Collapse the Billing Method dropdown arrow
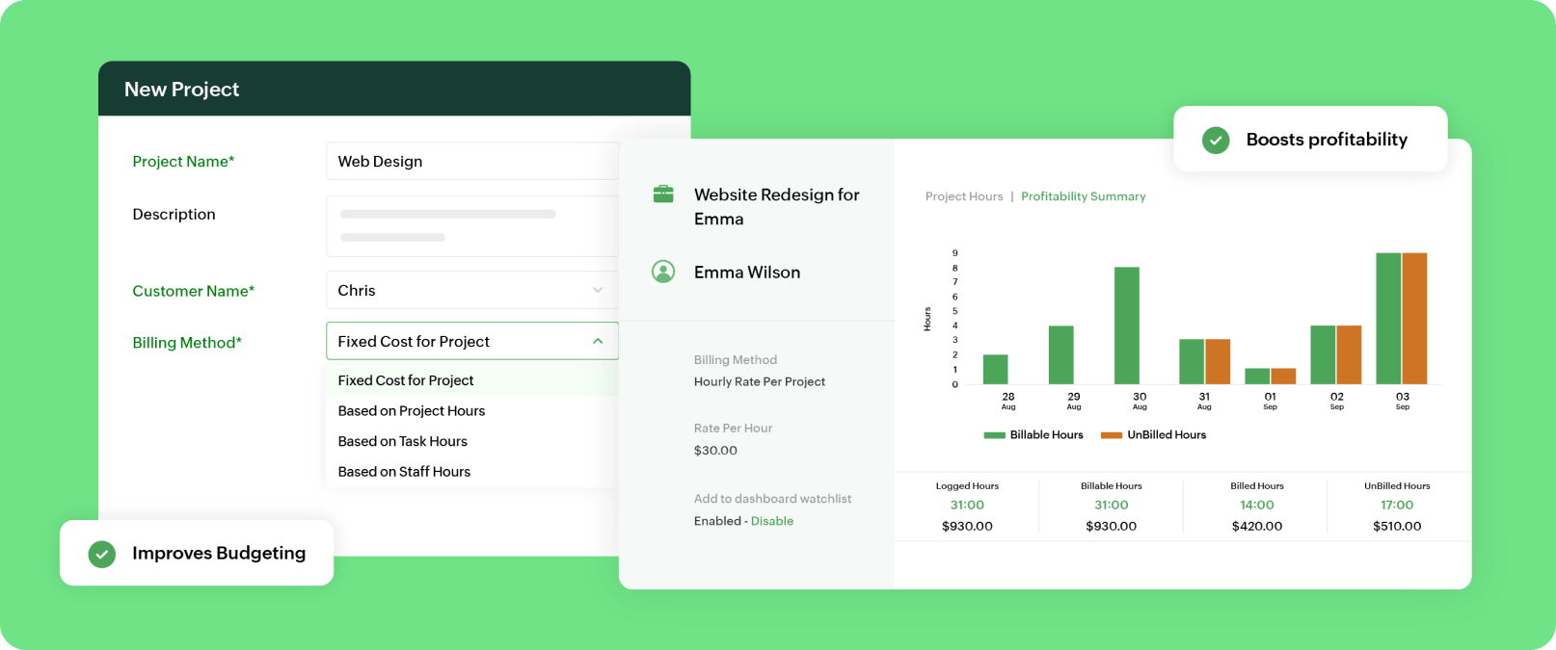This screenshot has height=650, width=1556. coord(598,341)
